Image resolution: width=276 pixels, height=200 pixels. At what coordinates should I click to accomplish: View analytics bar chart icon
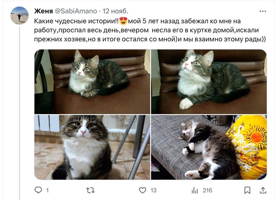pos(195,190)
